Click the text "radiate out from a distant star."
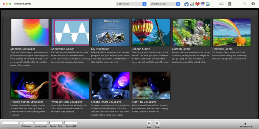259x129 pixels. (x=145, y=112)
